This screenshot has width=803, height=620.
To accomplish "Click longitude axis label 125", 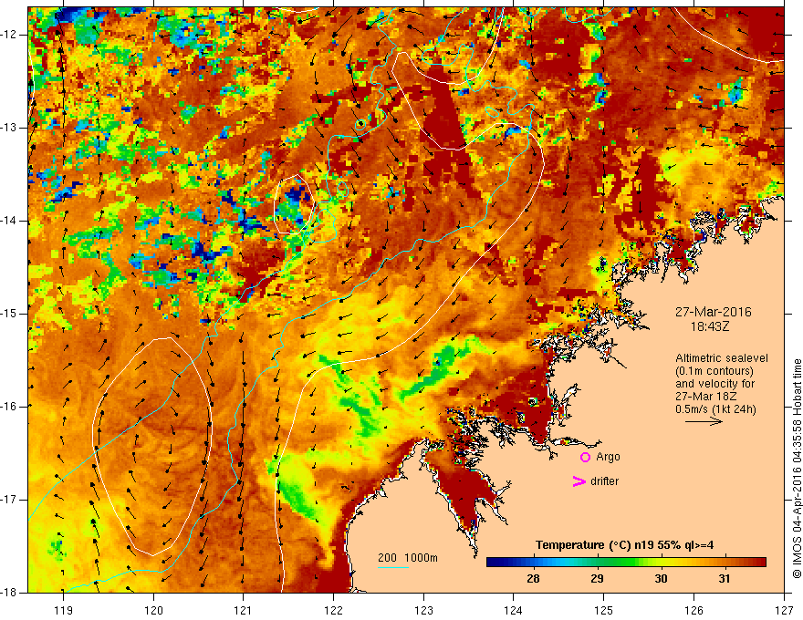I will 604,610.
